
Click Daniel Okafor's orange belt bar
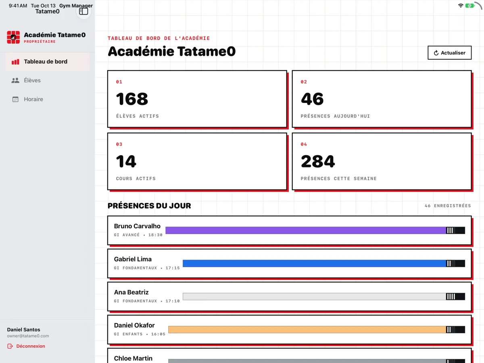click(x=317, y=330)
